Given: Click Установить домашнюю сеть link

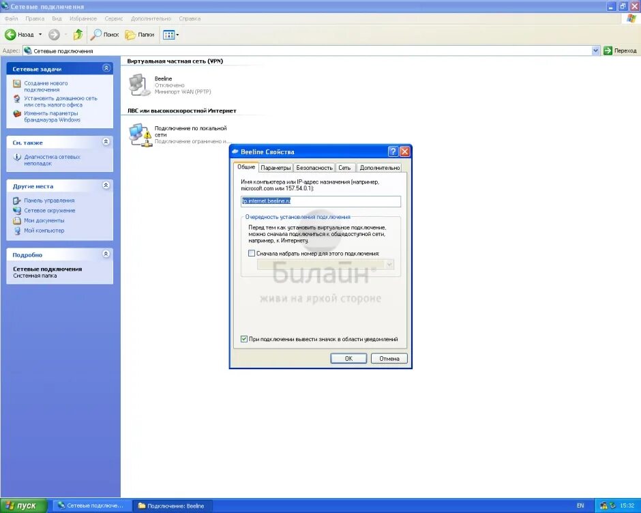Looking at the screenshot, I should pos(61,102).
